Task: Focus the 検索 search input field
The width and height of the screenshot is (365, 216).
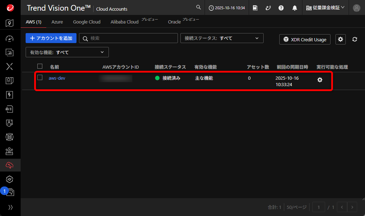Action: point(132,38)
